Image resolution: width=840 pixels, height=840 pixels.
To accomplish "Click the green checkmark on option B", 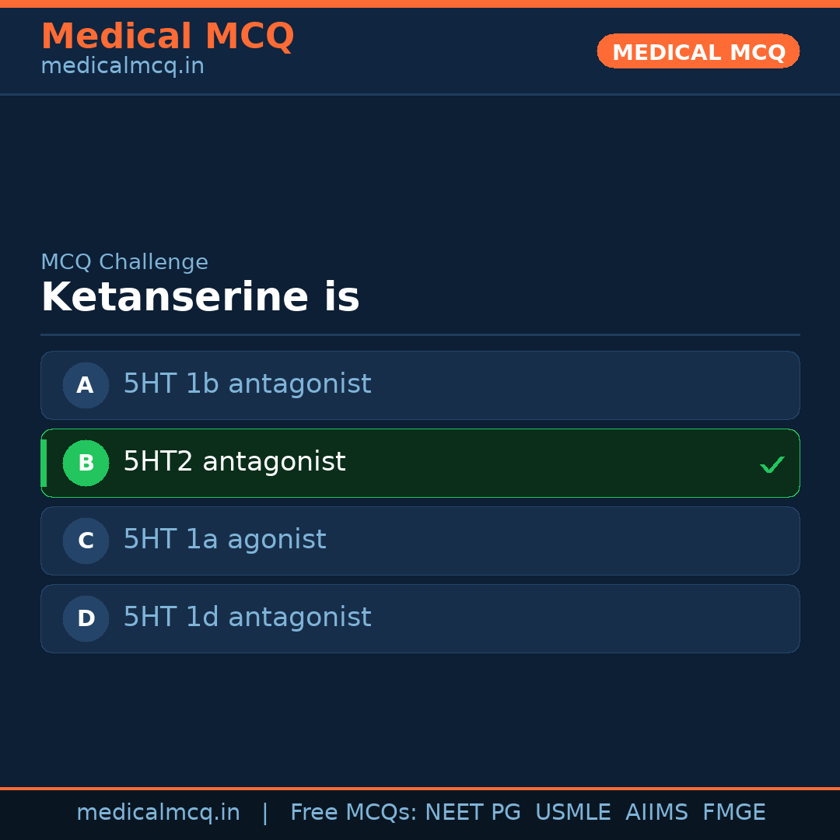I will (772, 465).
